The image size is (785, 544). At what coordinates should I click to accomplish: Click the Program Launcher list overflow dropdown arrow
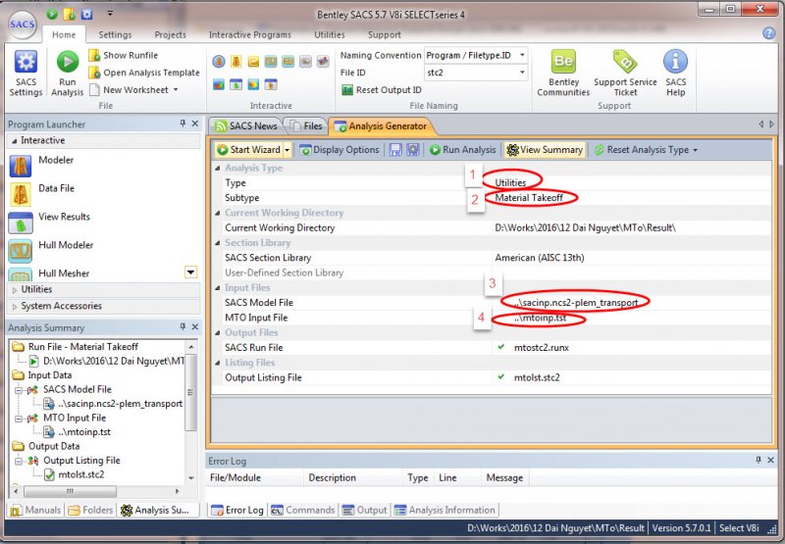190,272
